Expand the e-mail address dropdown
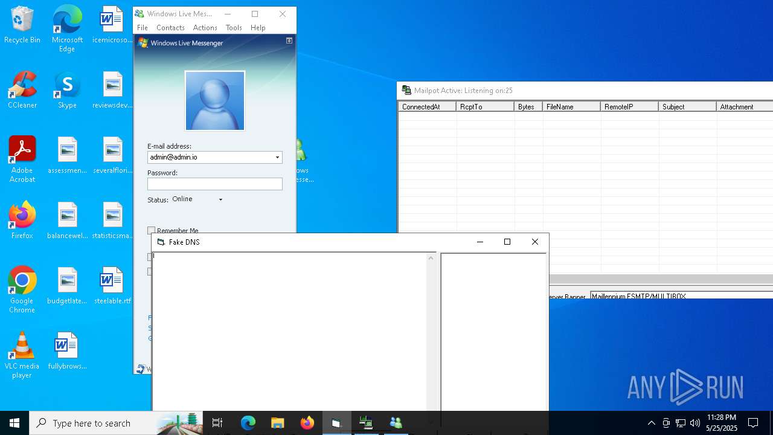Screen dimensions: 773x435 277,157
